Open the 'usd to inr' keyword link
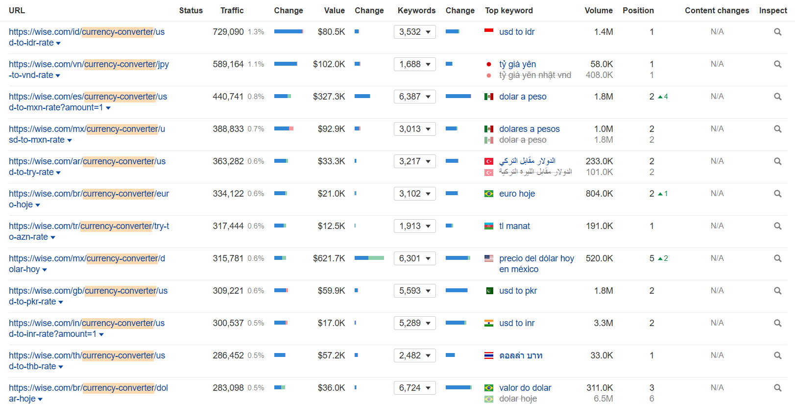Image resolution: width=795 pixels, height=405 pixels. click(517, 323)
